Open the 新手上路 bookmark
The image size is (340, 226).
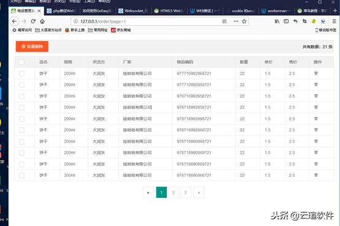coord(75,30)
